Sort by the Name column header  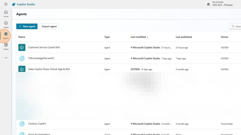[22, 37]
